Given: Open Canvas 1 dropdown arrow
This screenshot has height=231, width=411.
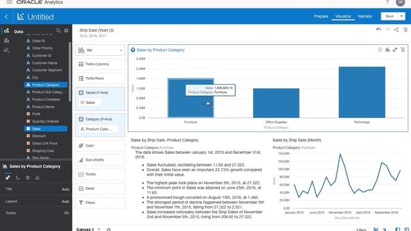Looking at the screenshot, I should click(x=99, y=230).
